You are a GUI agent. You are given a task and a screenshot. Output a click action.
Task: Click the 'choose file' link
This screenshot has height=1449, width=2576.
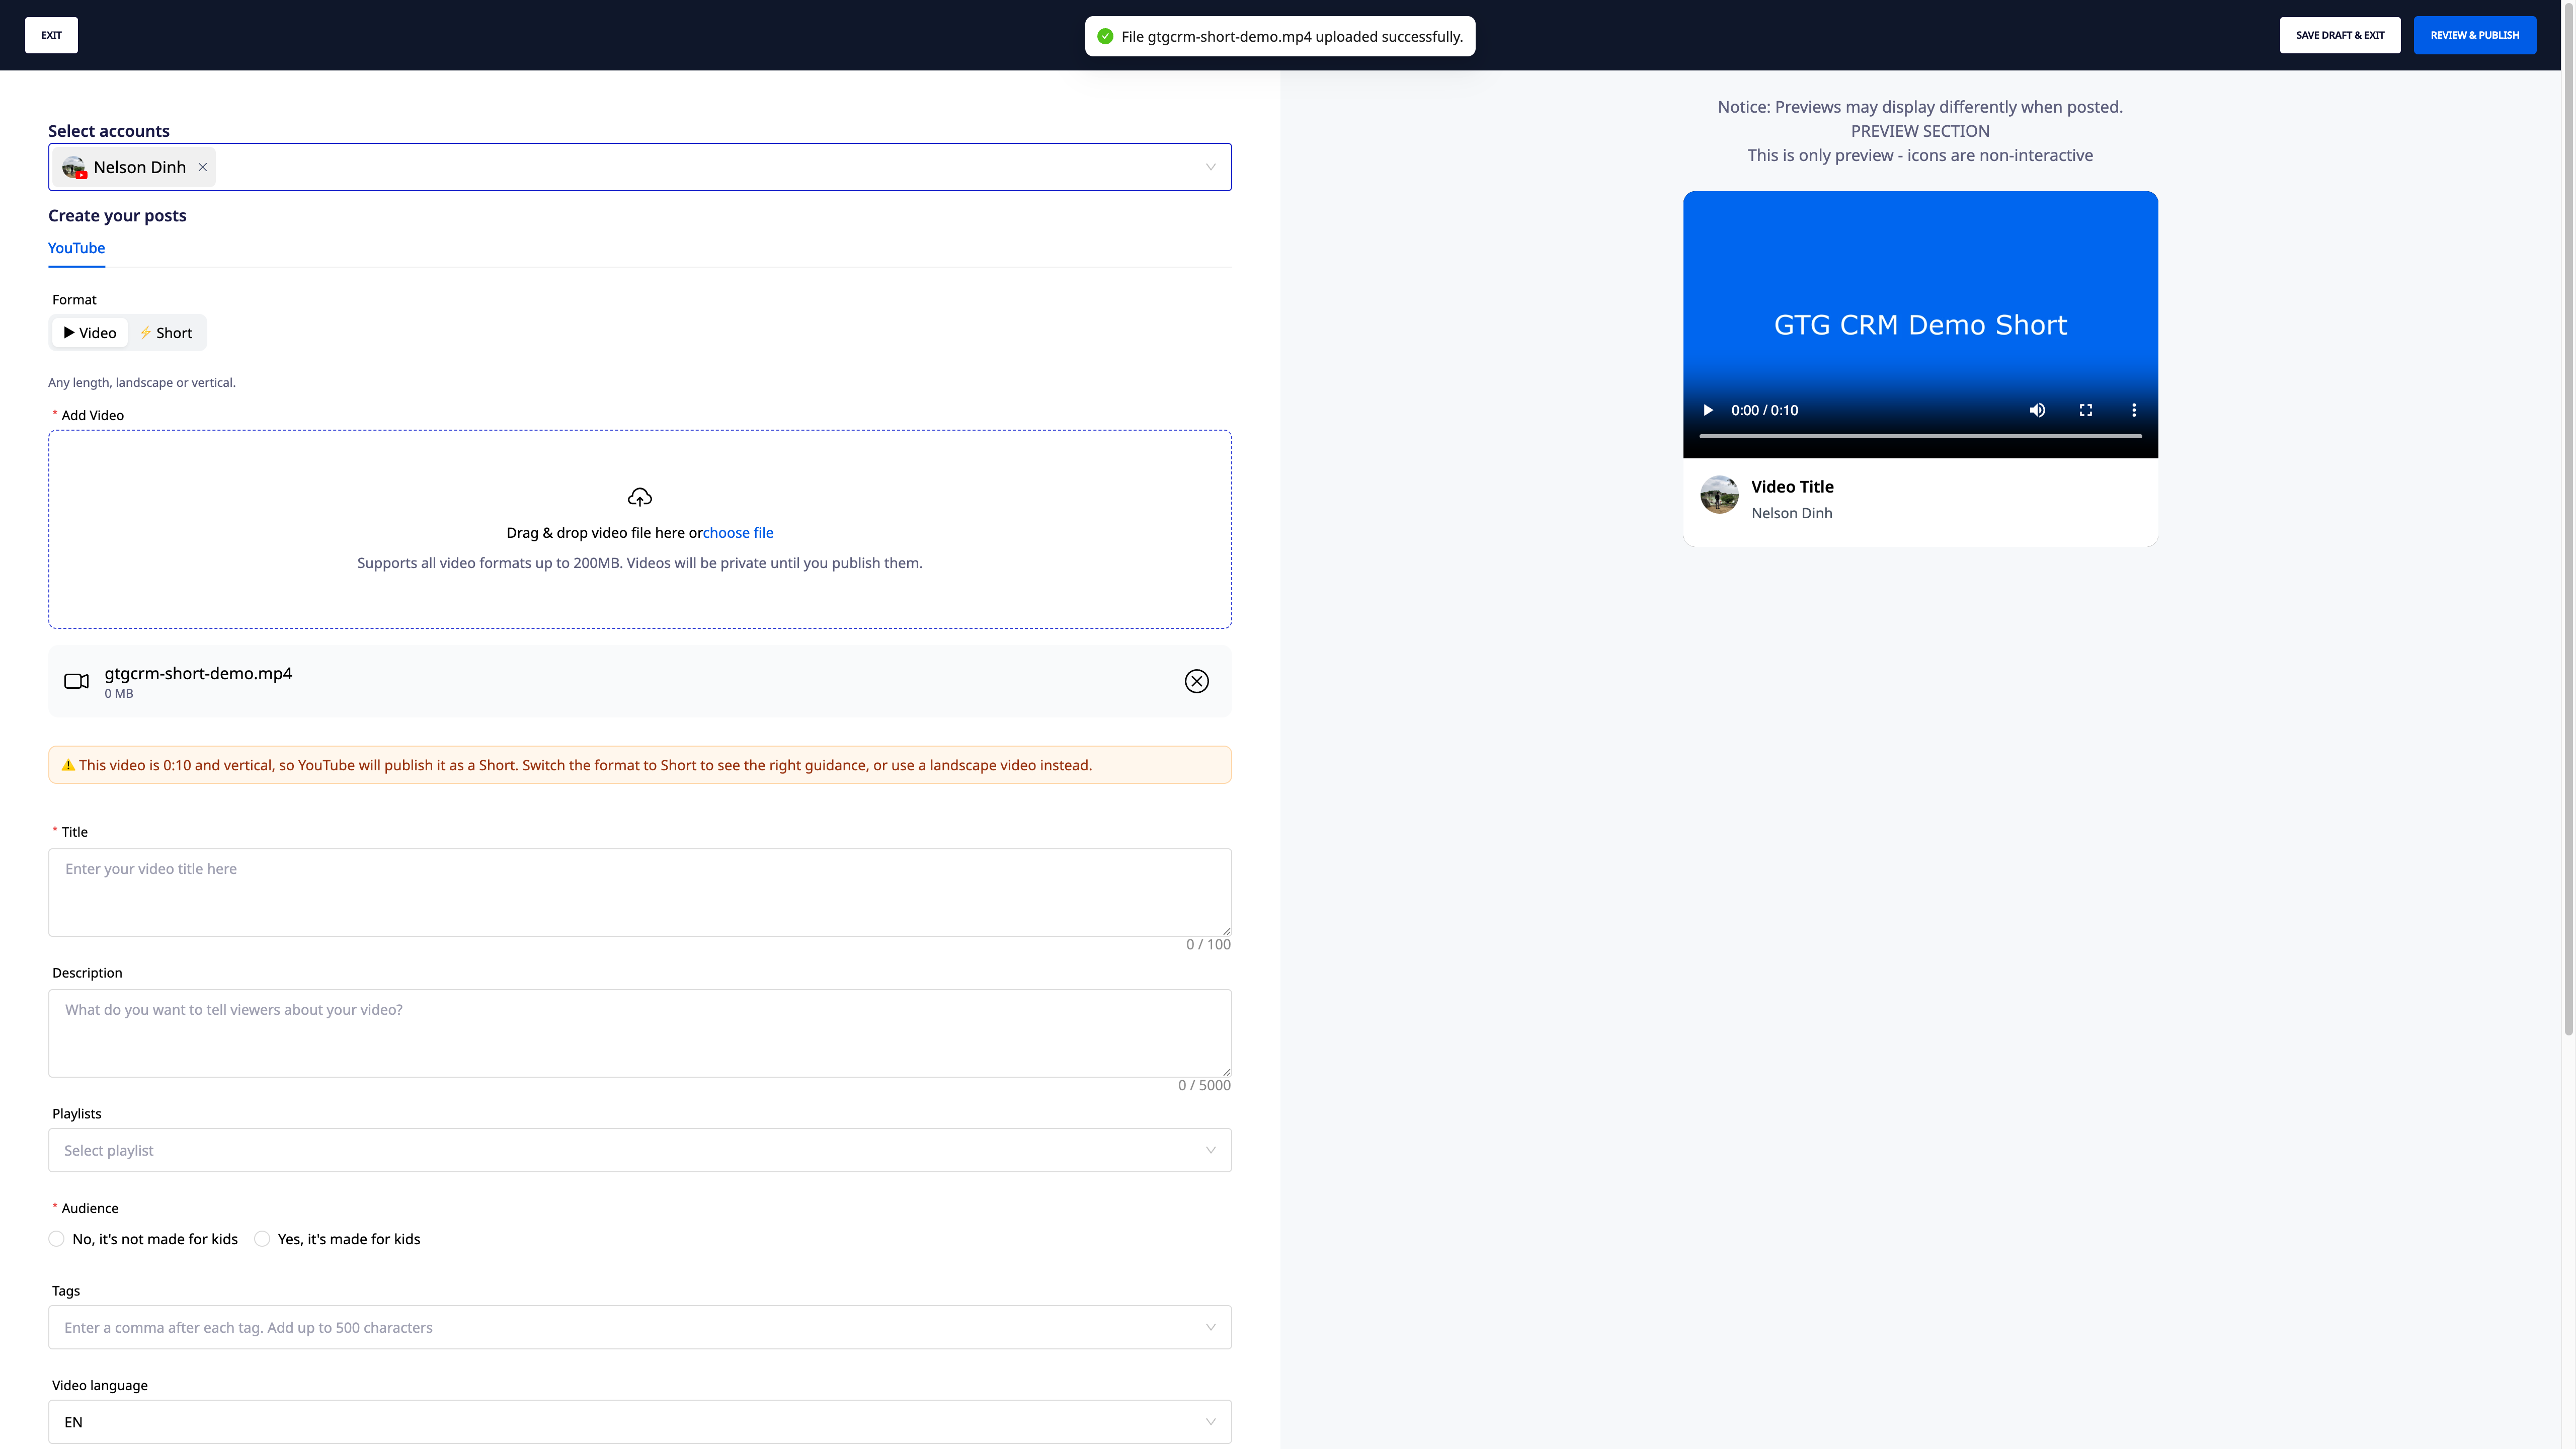coord(738,533)
